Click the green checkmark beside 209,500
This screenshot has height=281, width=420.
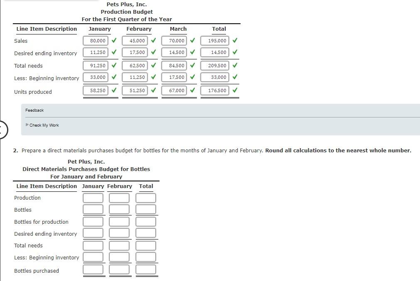click(x=235, y=65)
